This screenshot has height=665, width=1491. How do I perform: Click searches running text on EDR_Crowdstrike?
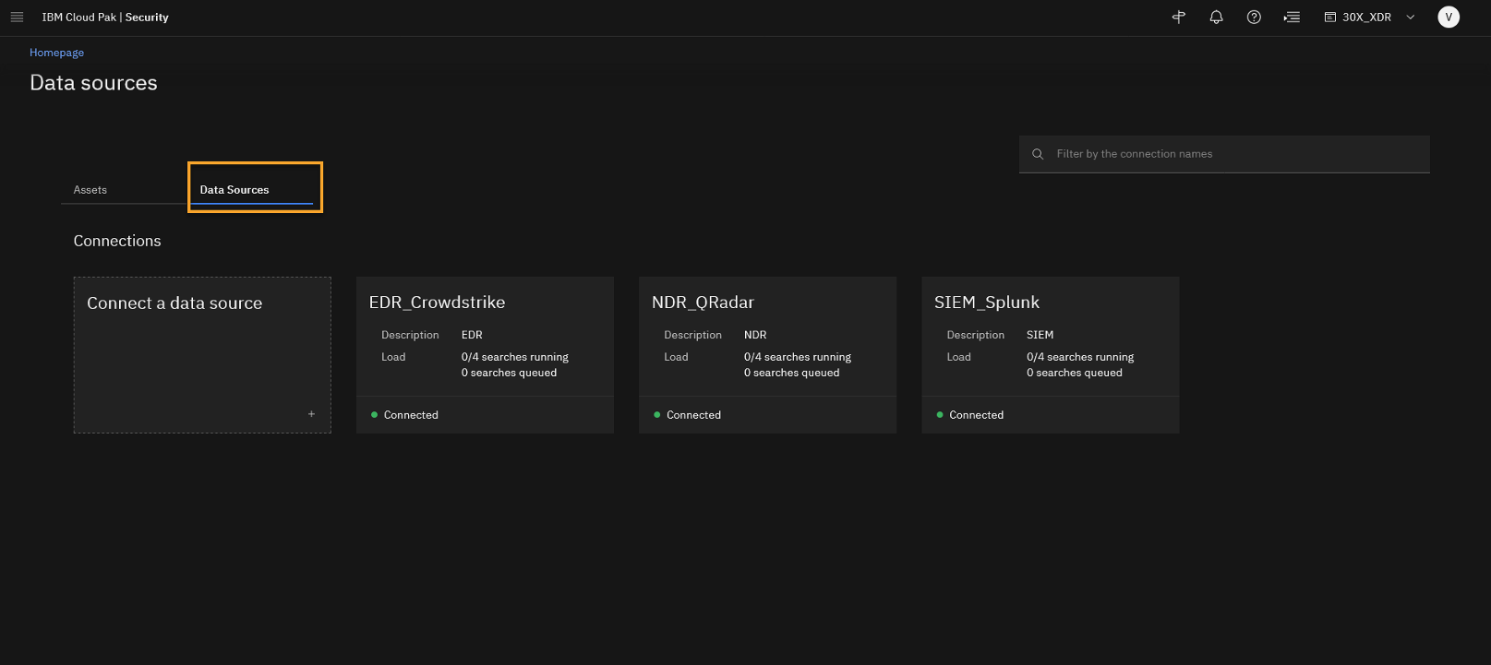click(515, 357)
